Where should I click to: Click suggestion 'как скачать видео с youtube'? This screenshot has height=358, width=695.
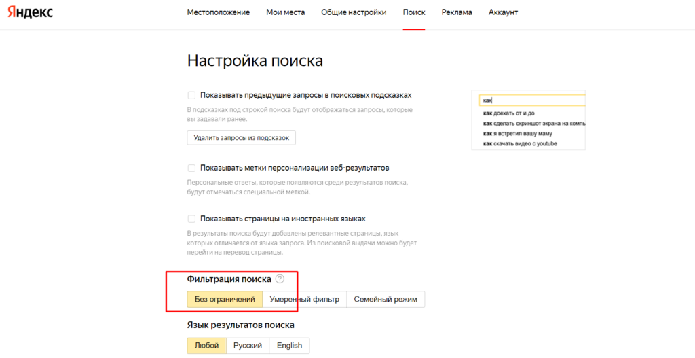tap(520, 144)
